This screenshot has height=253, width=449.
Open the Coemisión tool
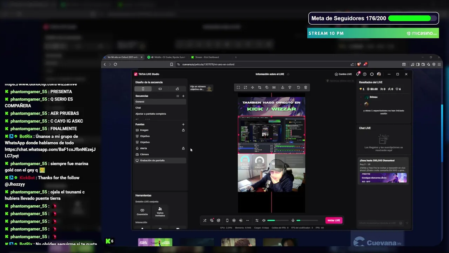click(x=142, y=212)
